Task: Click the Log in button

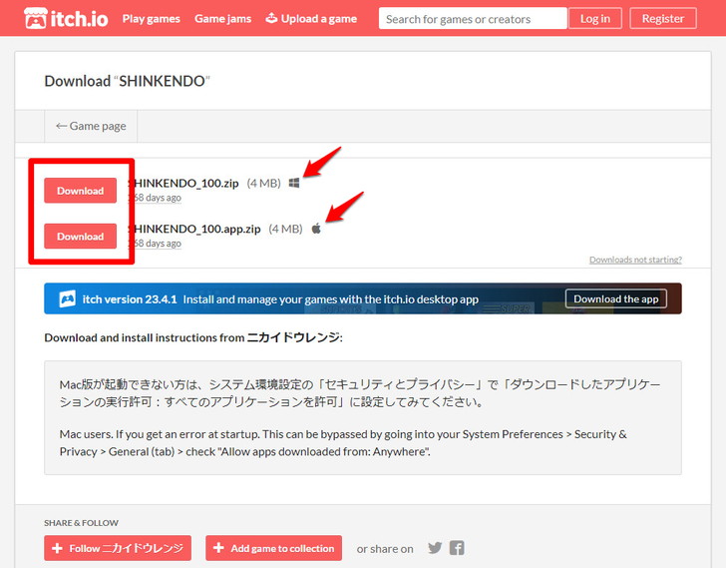Action: click(595, 19)
